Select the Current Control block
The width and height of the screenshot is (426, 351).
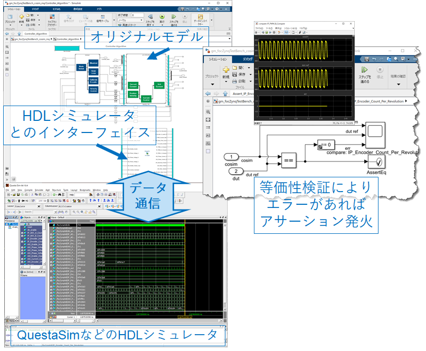pyautogui.click(x=146, y=98)
